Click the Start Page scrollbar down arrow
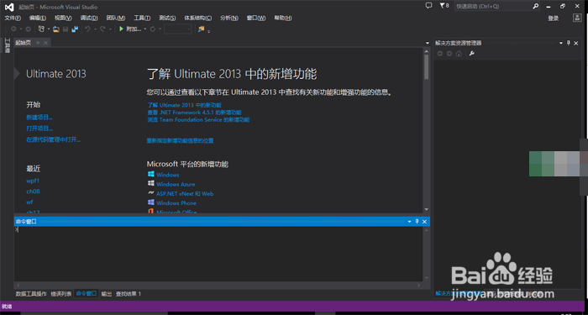 [427, 209]
